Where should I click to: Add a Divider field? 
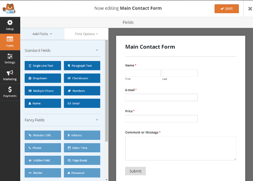[43, 173]
